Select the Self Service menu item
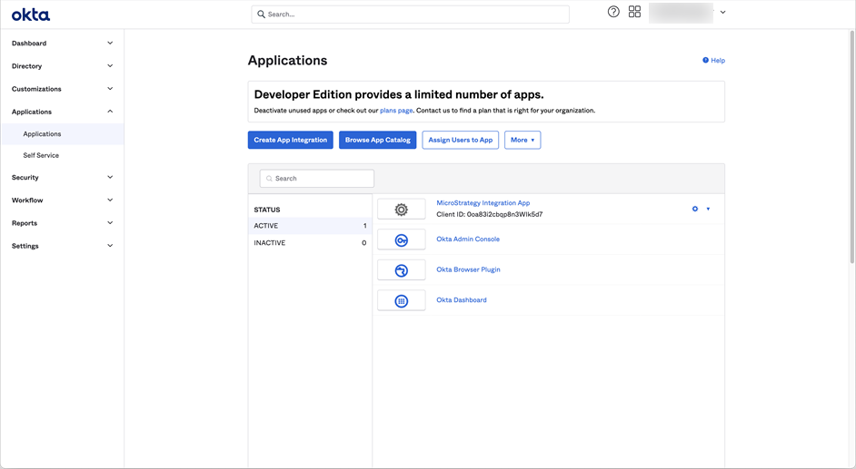 tap(41, 155)
